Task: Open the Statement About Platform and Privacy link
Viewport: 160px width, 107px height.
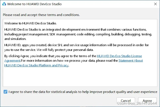Action: [x=131, y=61]
